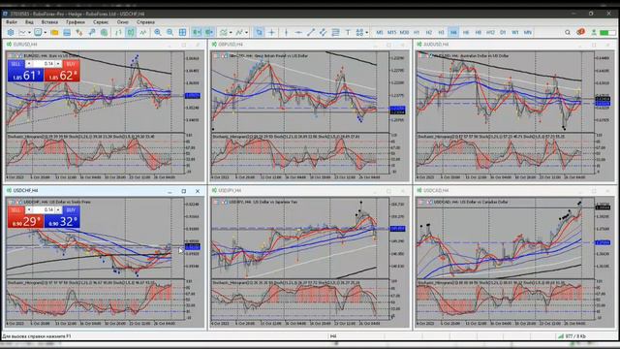Expand the profiles dropdown arrow

(x=46, y=32)
